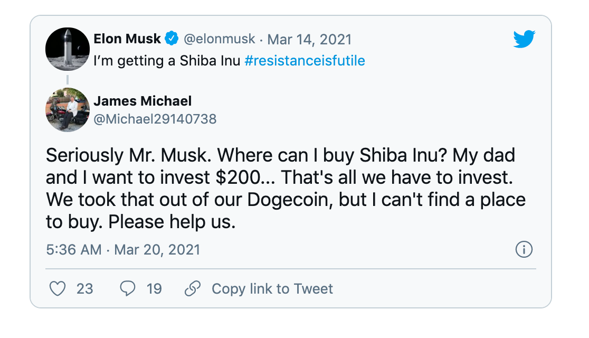
Task: Click the Copy link to Tweet text
Action: (x=272, y=289)
